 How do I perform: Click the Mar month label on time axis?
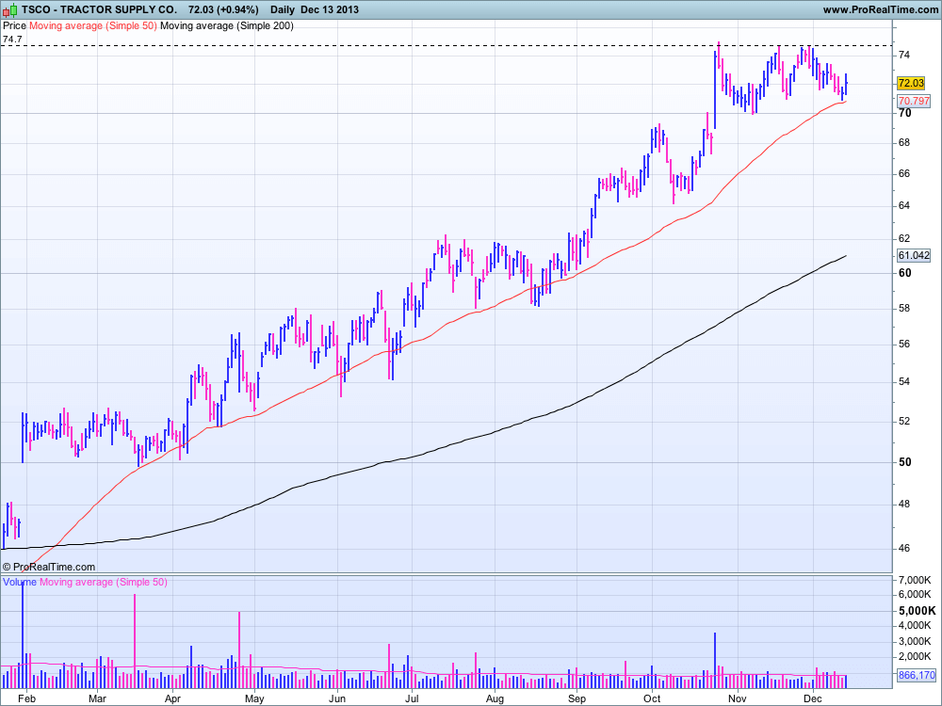click(x=97, y=698)
